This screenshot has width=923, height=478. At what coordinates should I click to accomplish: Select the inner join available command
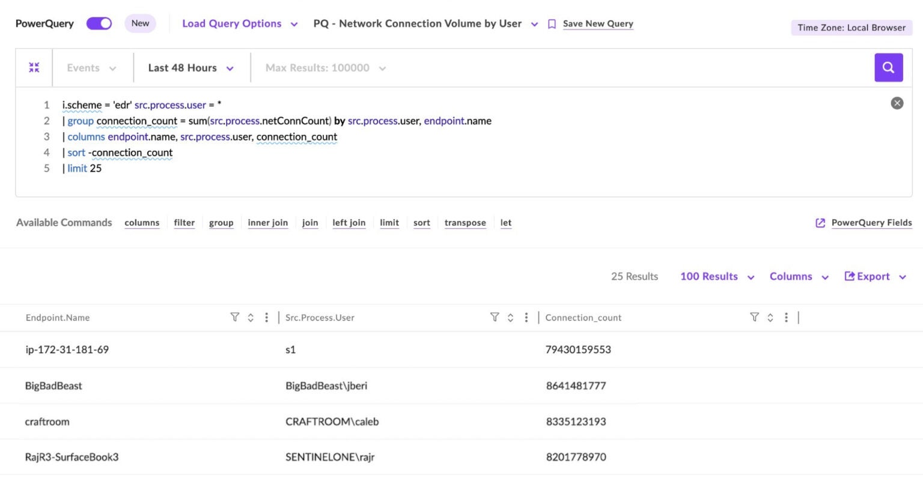(267, 222)
